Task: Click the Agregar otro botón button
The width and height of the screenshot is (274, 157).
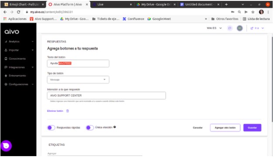Action: [225, 128]
